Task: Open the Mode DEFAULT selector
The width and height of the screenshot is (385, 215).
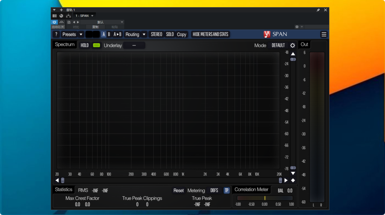Action: tap(278, 45)
